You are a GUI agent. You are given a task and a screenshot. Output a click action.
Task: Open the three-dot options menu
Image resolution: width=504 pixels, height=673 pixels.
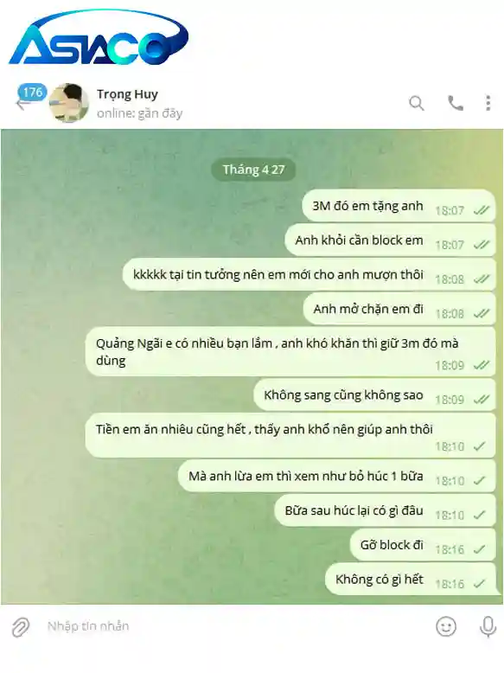488,104
